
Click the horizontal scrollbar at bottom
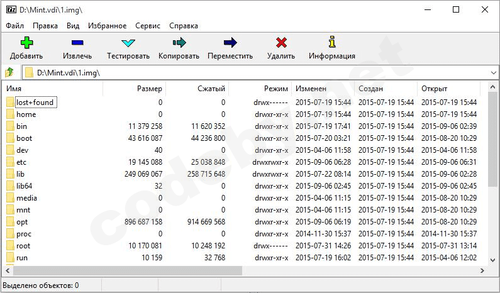[x=126, y=270]
